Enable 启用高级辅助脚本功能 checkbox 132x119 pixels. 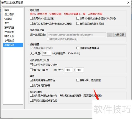78,23
